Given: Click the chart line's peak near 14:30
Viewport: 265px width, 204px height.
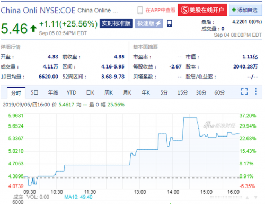Looking at the screenshot, I should [190, 117].
